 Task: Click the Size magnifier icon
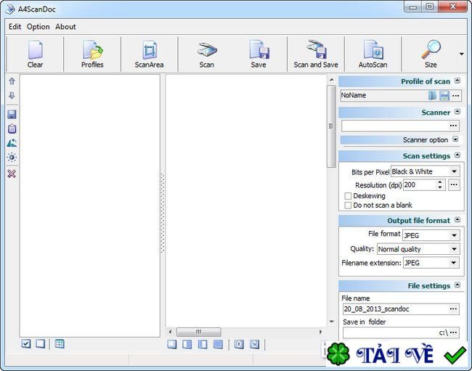(x=431, y=54)
